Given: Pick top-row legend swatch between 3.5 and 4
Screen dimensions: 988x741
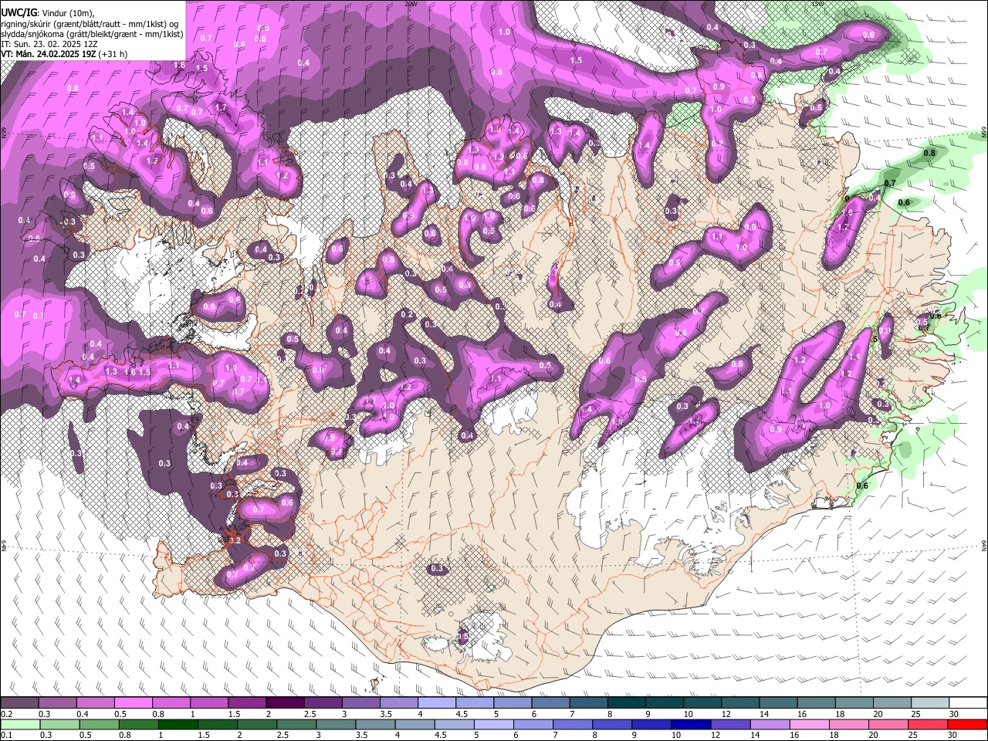Looking at the screenshot, I should tap(399, 703).
